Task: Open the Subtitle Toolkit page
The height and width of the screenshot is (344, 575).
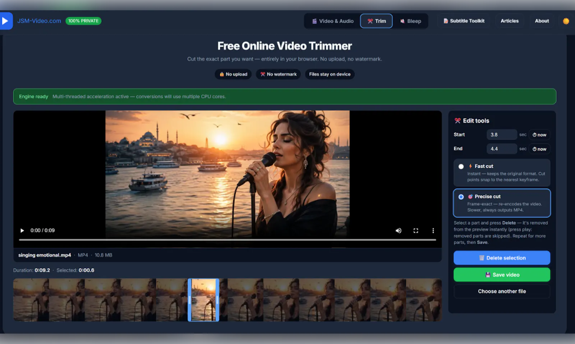Action: tap(464, 21)
